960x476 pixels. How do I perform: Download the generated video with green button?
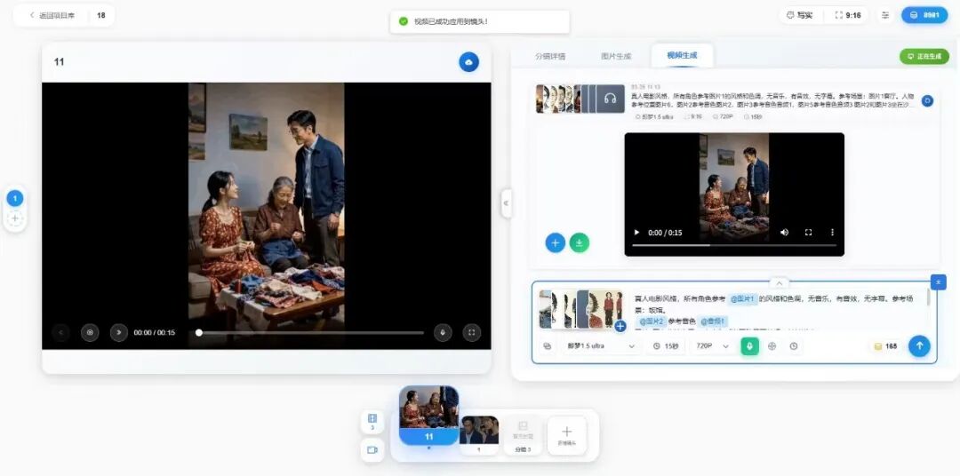[x=580, y=242]
